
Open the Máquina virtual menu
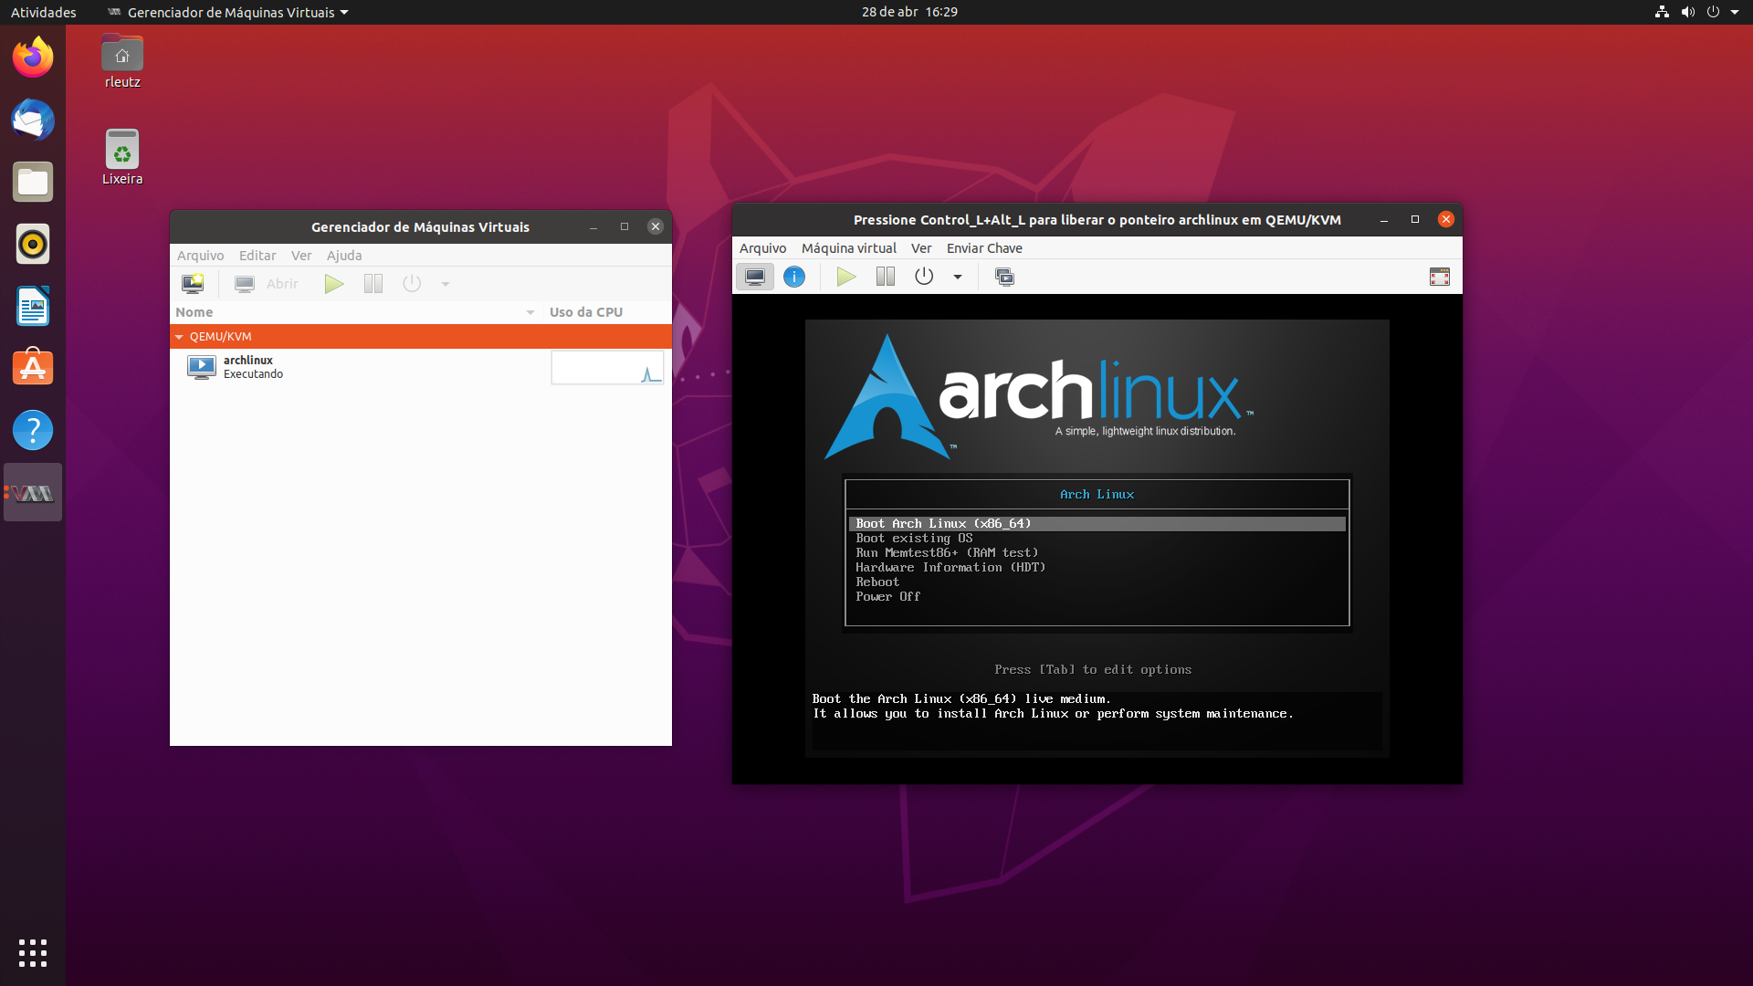[849, 248]
